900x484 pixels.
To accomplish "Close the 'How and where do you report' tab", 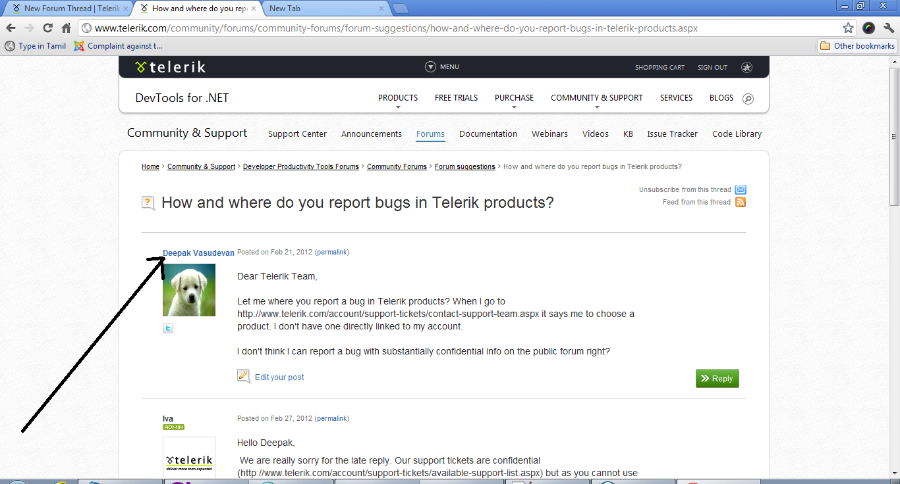I will (x=254, y=9).
